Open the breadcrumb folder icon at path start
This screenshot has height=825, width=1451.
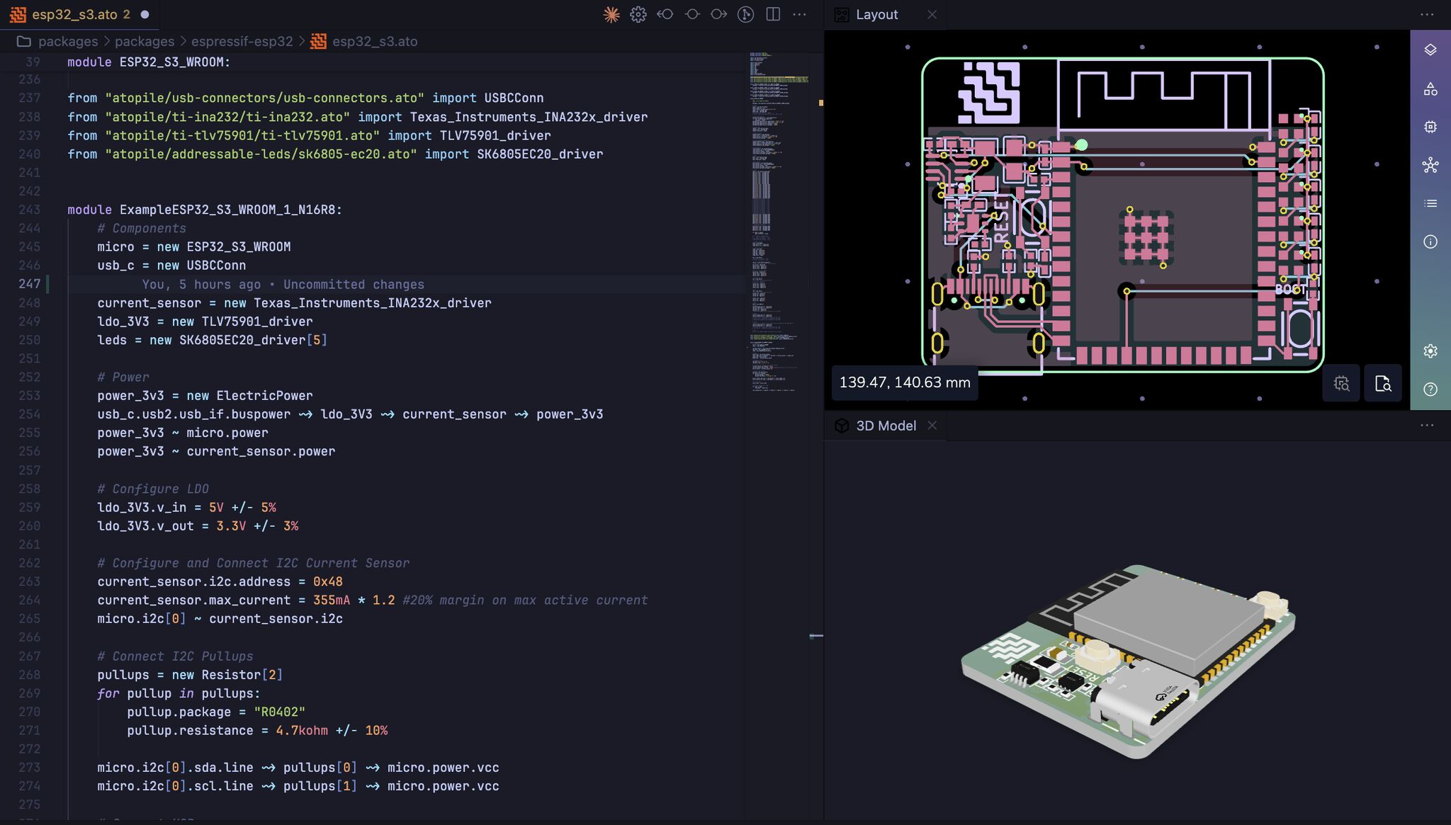[23, 41]
